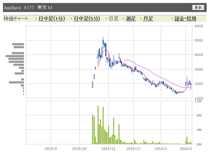The image size is (209, 157).
Task: Click the orange arrow before 週足
Action: click(x=124, y=19)
